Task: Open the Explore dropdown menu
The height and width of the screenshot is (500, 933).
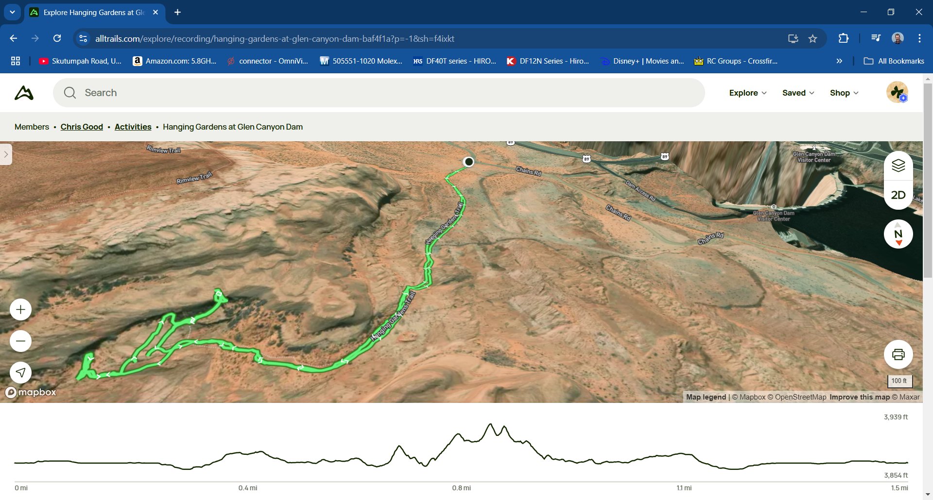Action: click(x=747, y=93)
